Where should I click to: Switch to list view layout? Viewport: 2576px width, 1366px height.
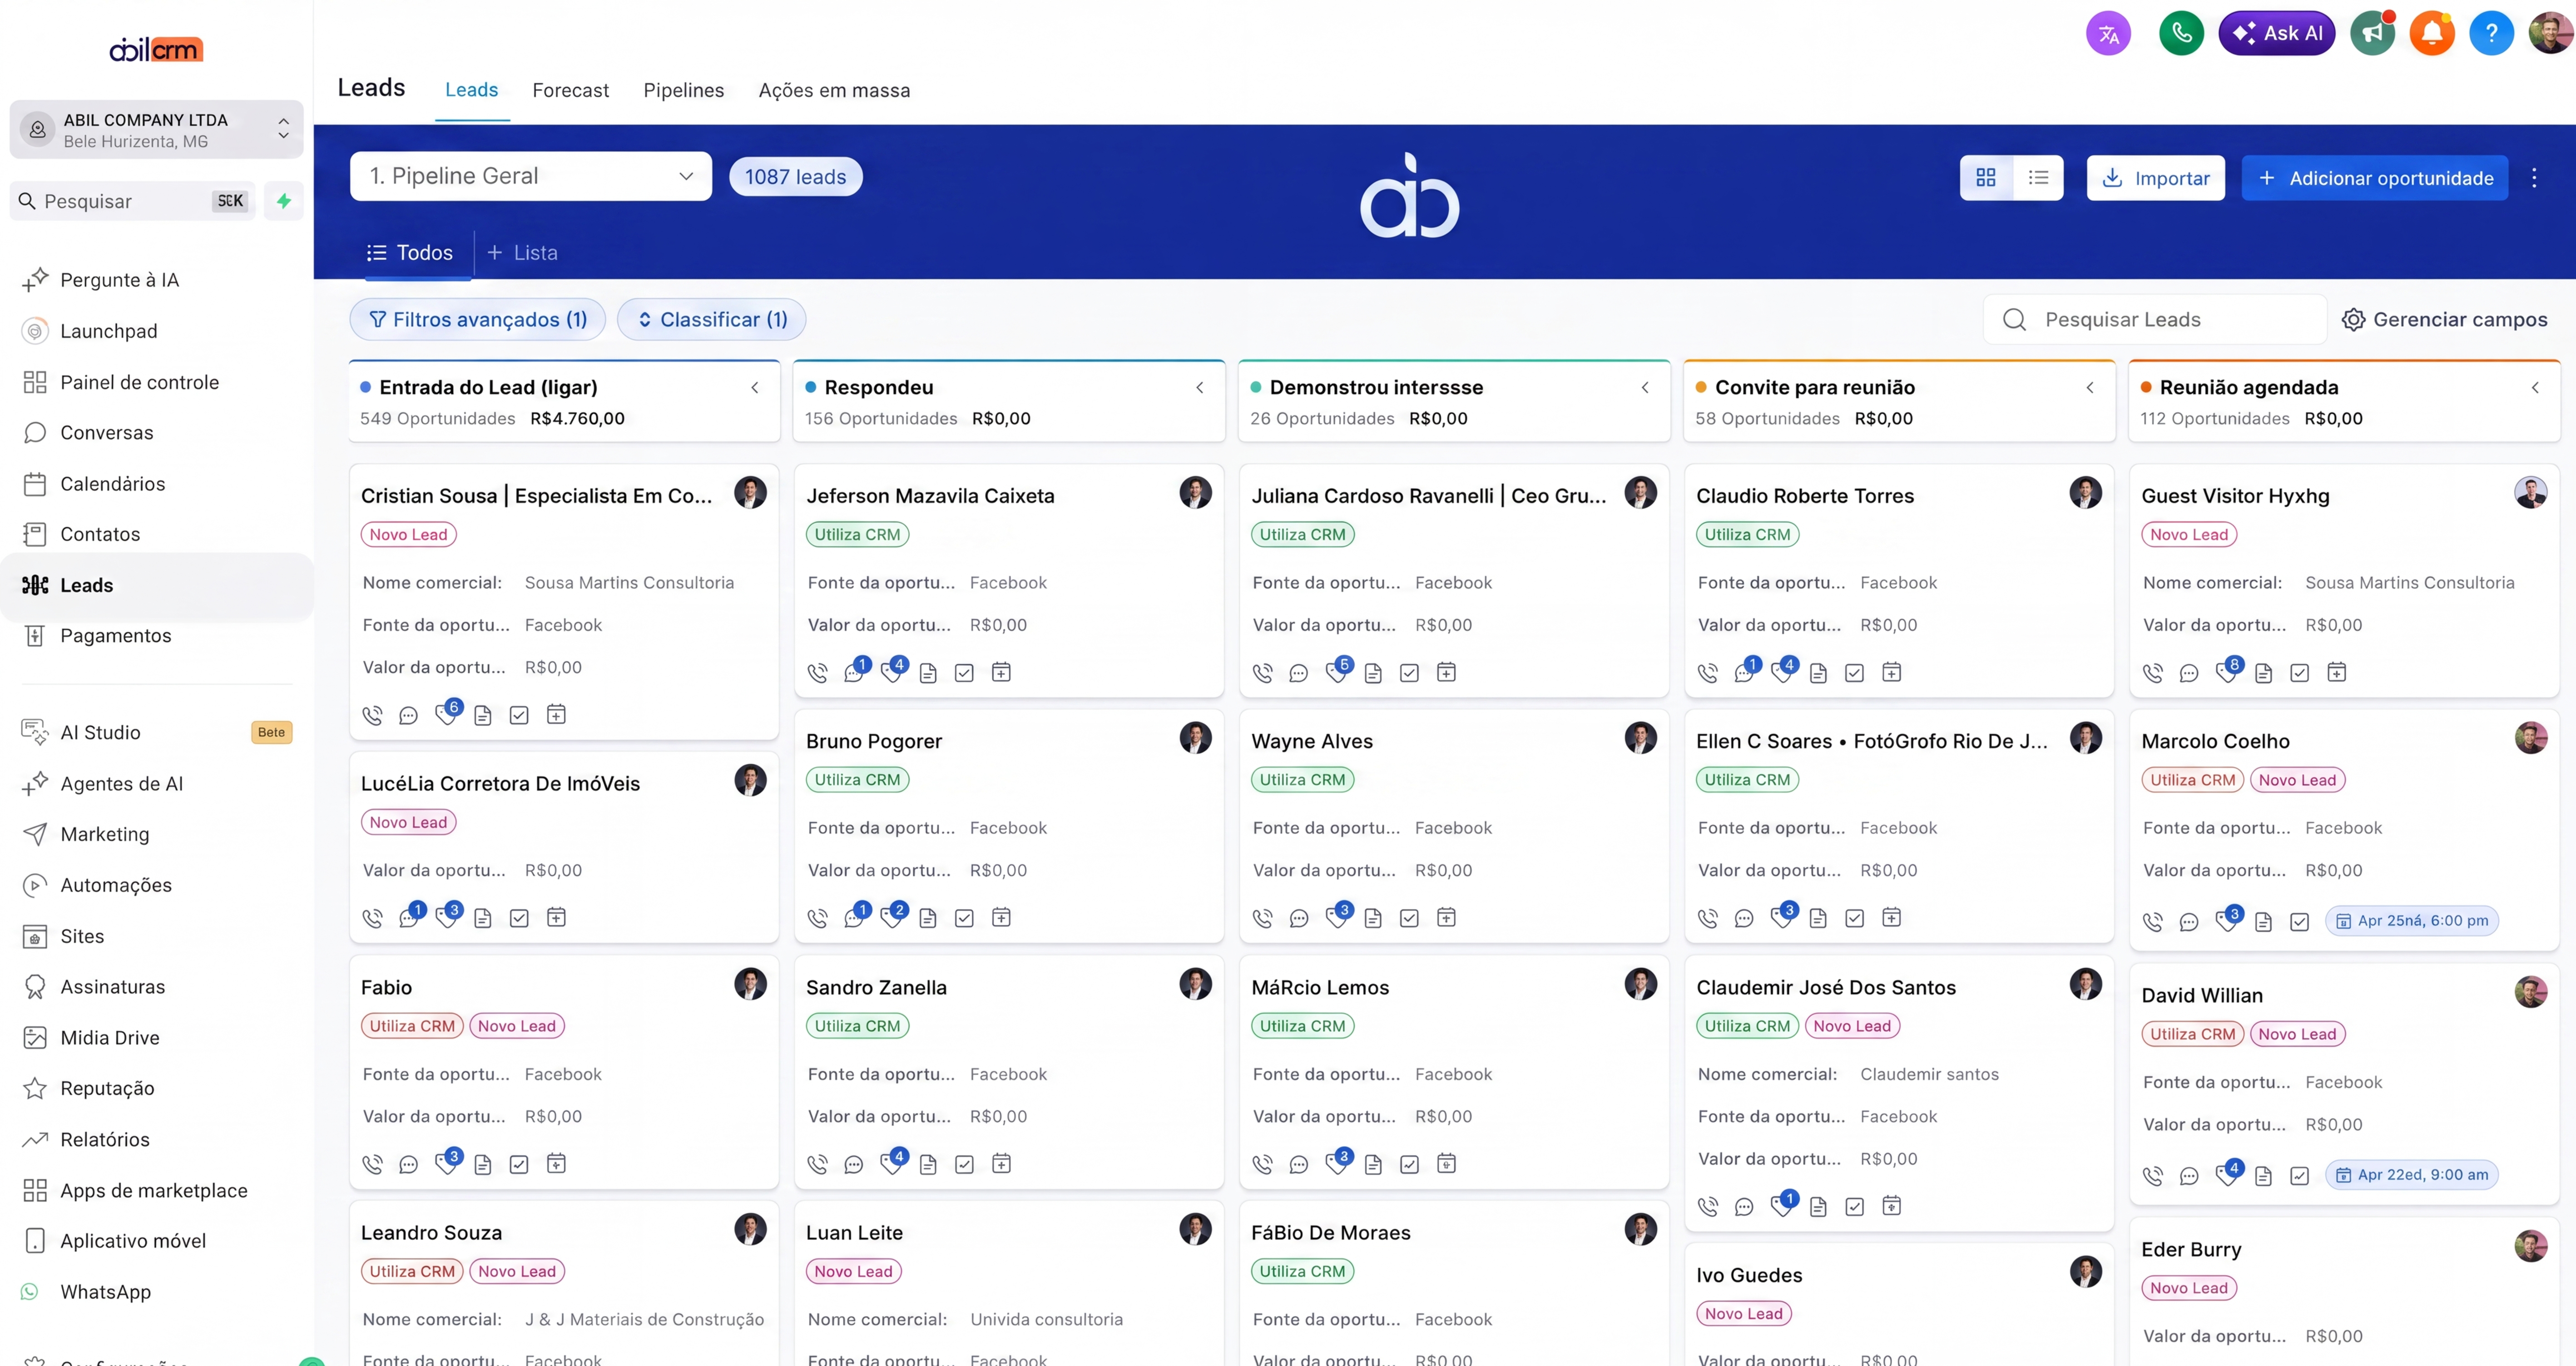[x=2038, y=178]
